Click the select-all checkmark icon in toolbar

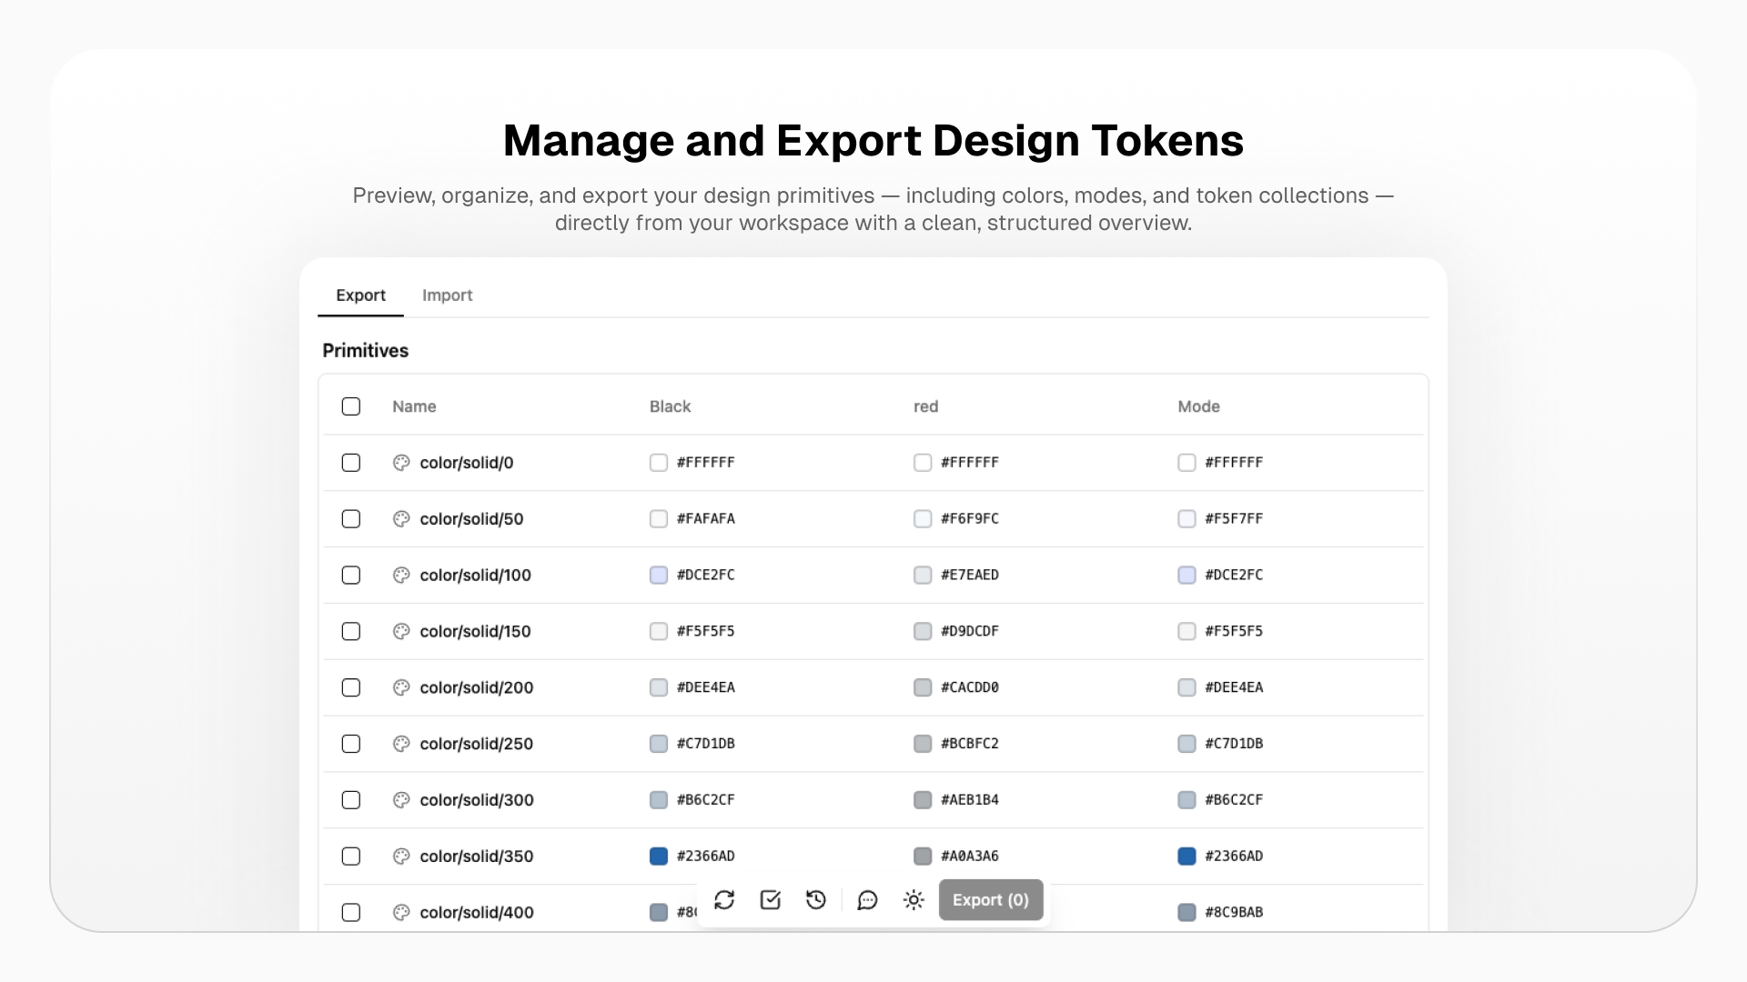(x=771, y=900)
